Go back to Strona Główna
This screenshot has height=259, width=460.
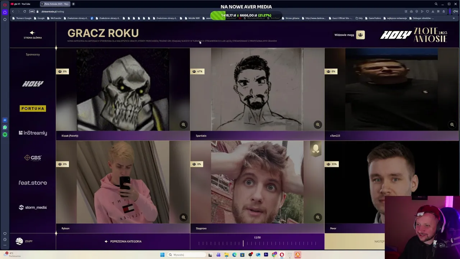point(33,35)
